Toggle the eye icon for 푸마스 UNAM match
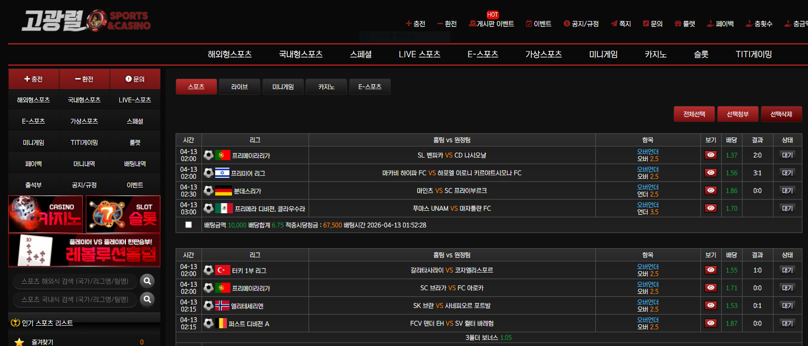 [x=711, y=208]
